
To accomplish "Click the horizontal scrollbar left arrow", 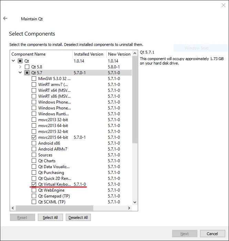I will point(13,208).
